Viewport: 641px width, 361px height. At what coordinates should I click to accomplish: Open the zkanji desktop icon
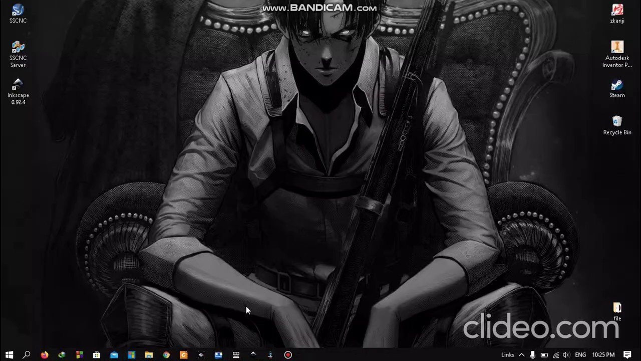click(617, 14)
